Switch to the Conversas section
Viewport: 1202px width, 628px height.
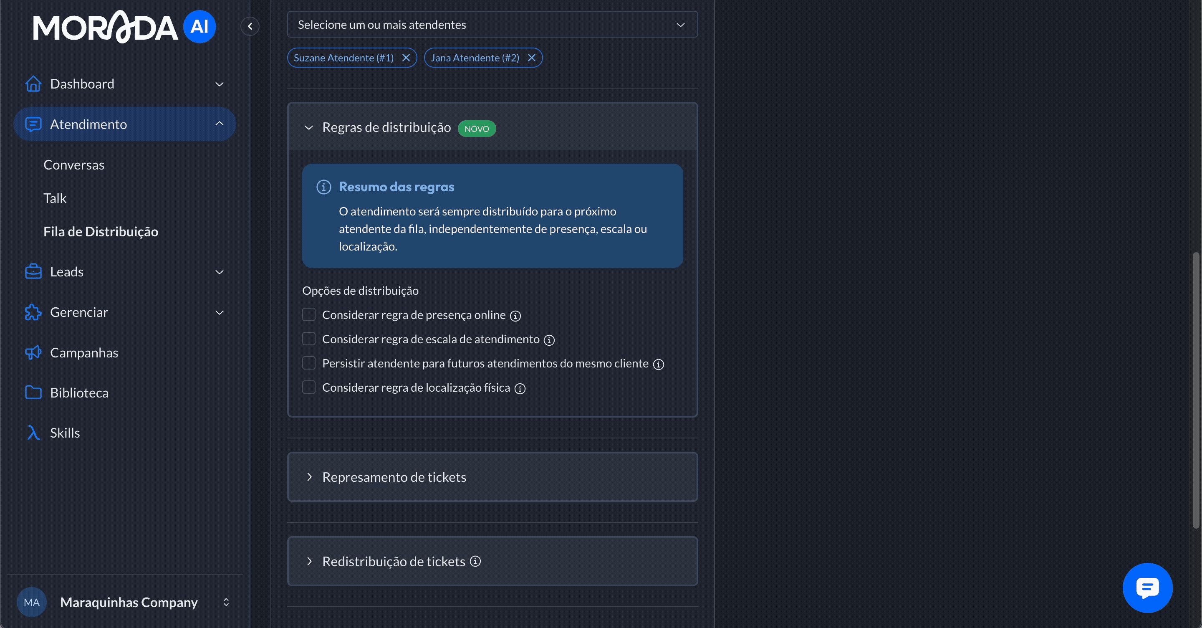[x=74, y=165]
